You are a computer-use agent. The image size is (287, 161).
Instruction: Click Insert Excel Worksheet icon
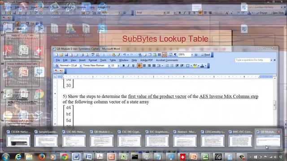(x=154, y=55)
